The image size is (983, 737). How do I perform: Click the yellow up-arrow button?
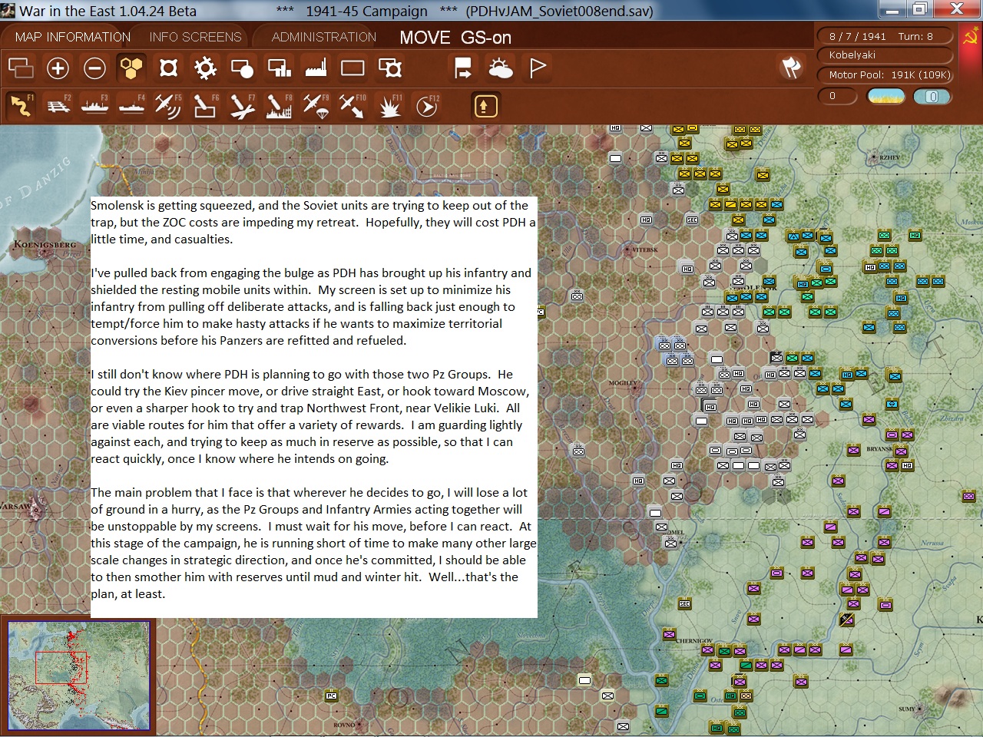(485, 106)
